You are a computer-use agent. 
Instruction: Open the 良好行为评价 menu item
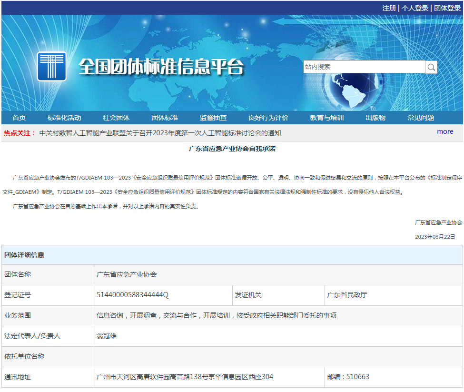[268, 118]
